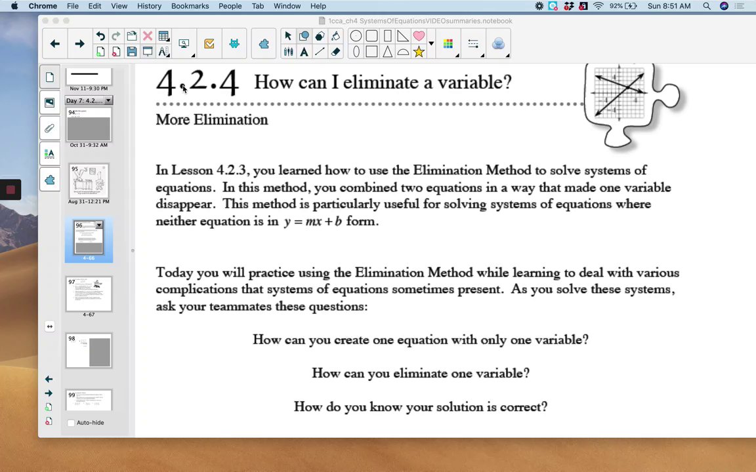Open the Table insert dropdown

pyautogui.click(x=164, y=36)
